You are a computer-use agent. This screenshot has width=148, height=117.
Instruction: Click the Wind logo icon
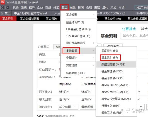point(3,2)
